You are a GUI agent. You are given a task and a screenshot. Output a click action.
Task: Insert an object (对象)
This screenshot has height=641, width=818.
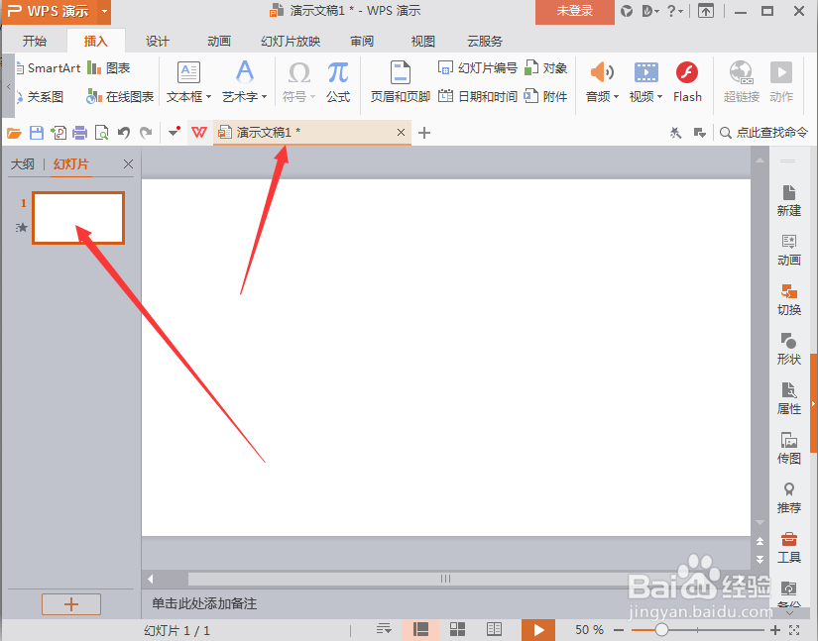click(545, 68)
